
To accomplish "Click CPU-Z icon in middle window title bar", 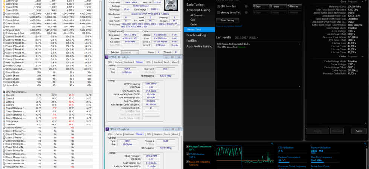I will 107,57.
